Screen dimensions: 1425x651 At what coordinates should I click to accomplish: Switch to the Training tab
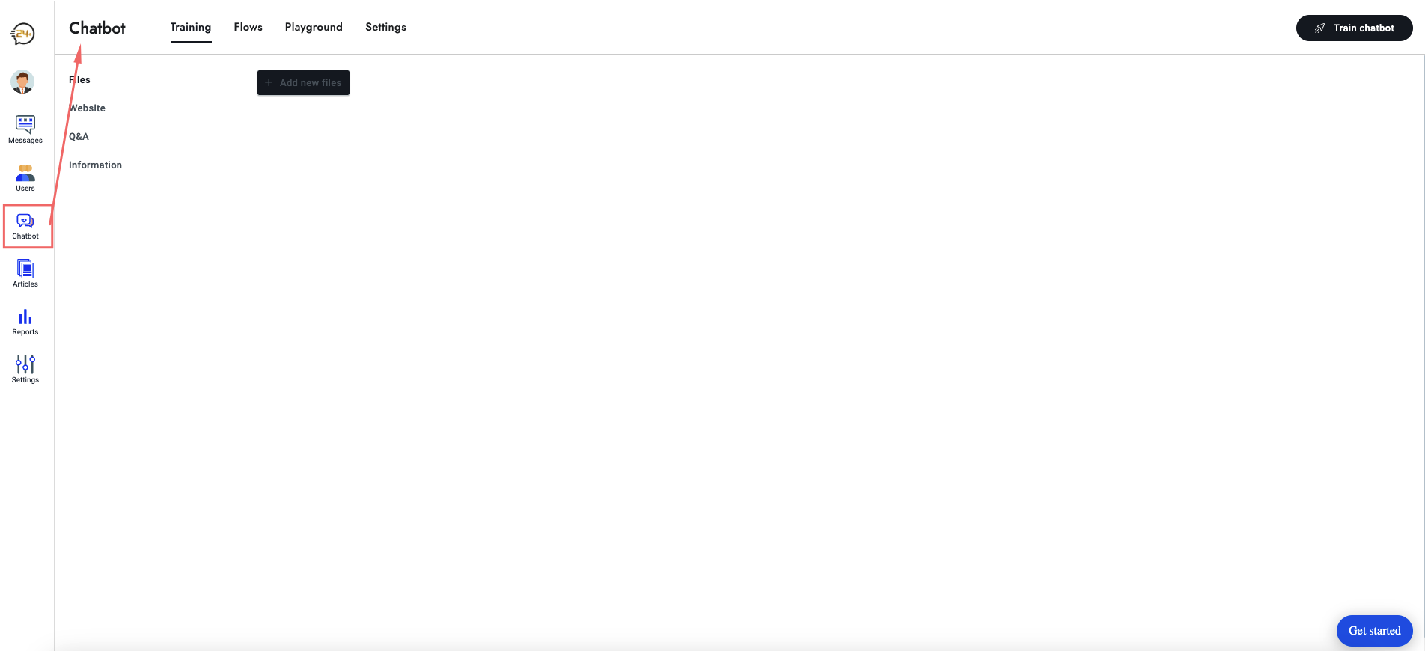[191, 28]
